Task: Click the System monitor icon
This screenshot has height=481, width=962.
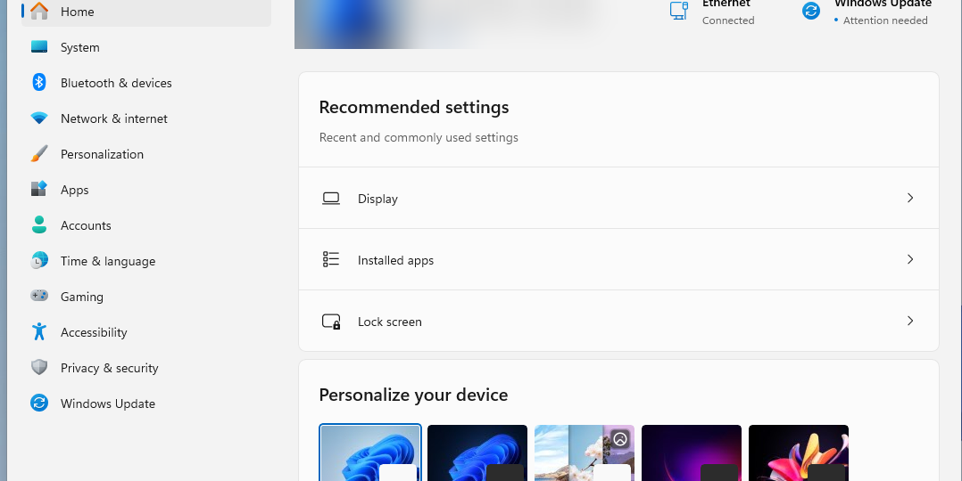Action: [x=39, y=47]
